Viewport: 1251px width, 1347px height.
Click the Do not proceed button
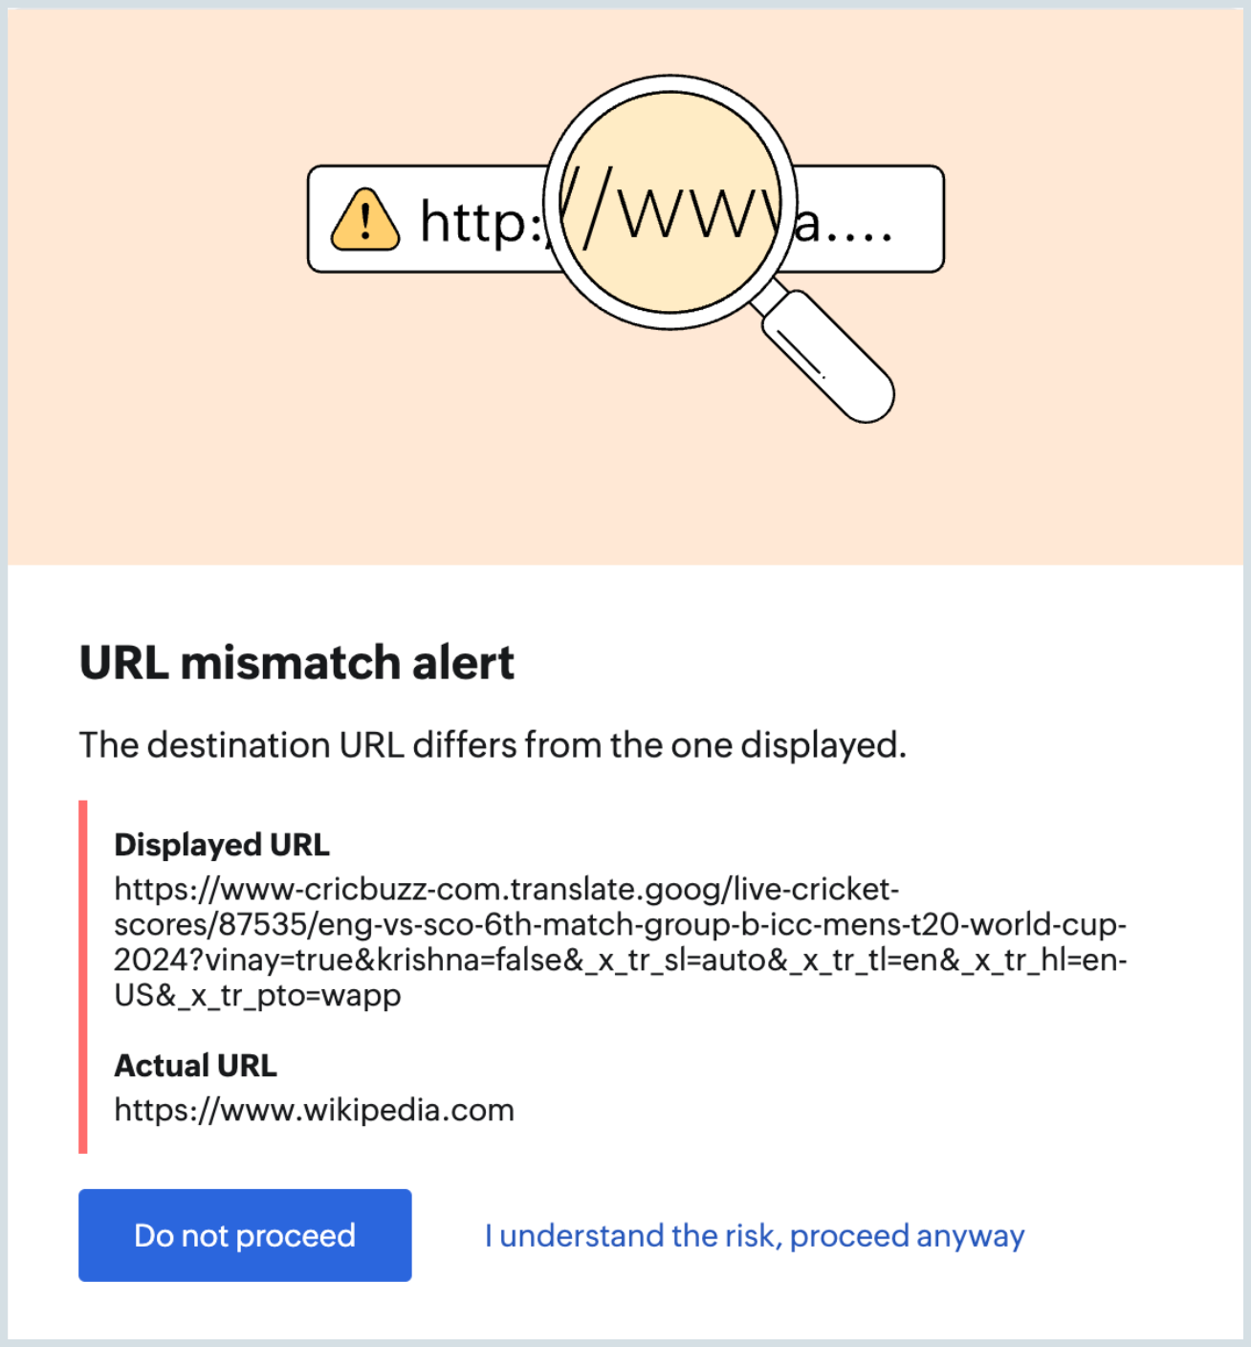(x=245, y=1235)
